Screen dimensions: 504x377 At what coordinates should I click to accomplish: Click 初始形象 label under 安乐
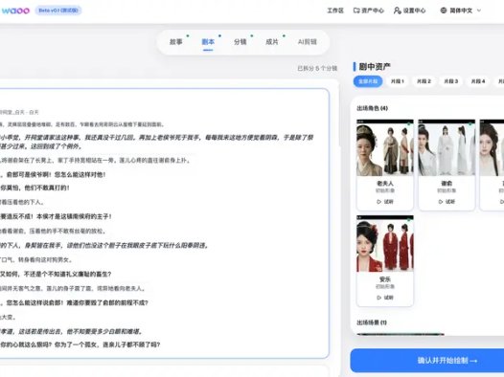click(385, 286)
